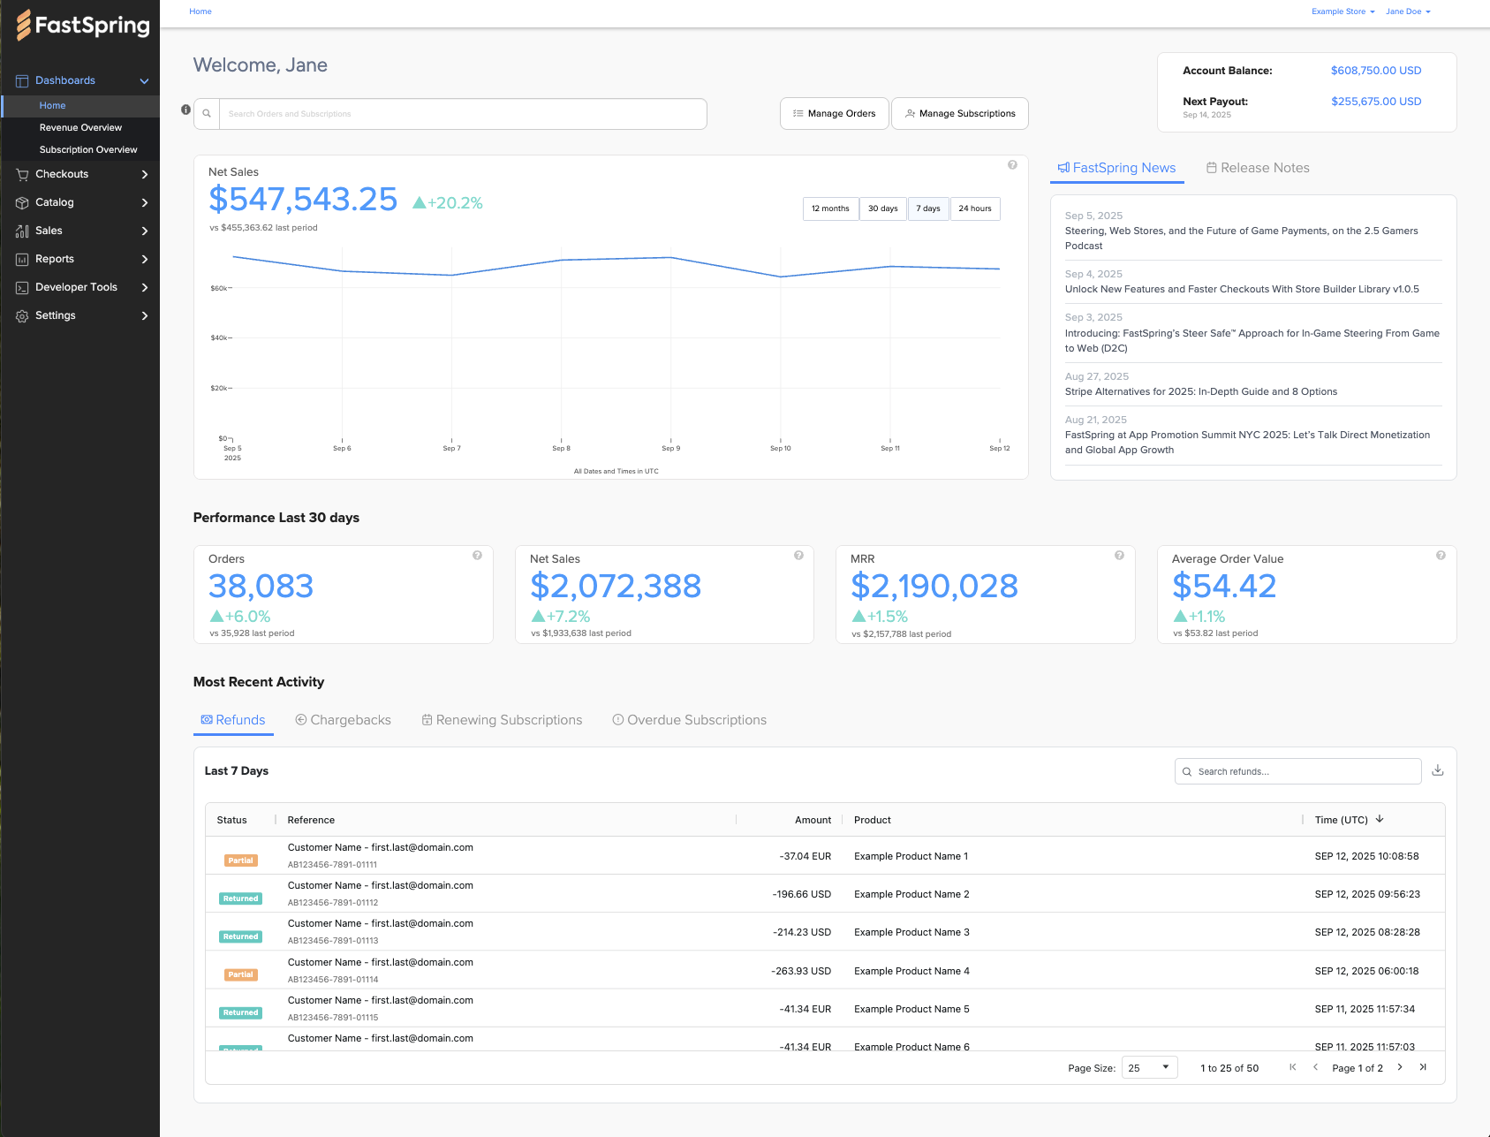1490x1137 pixels.
Task: Click the info icon beside search bar
Action: 185,110
